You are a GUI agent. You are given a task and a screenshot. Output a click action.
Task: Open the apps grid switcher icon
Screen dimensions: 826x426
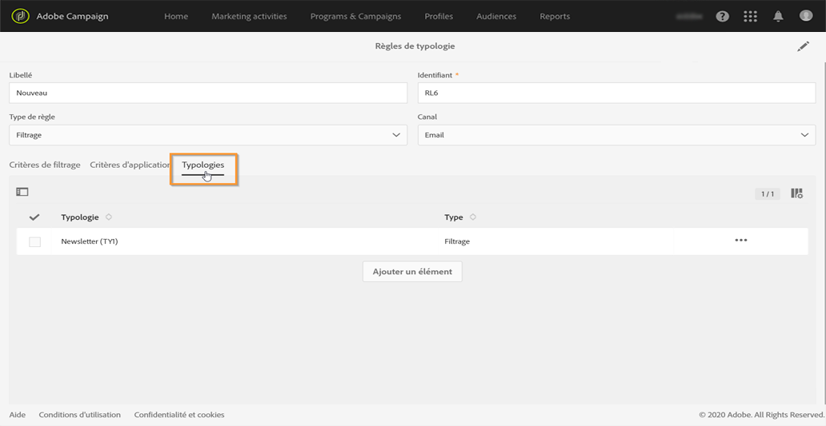click(750, 16)
